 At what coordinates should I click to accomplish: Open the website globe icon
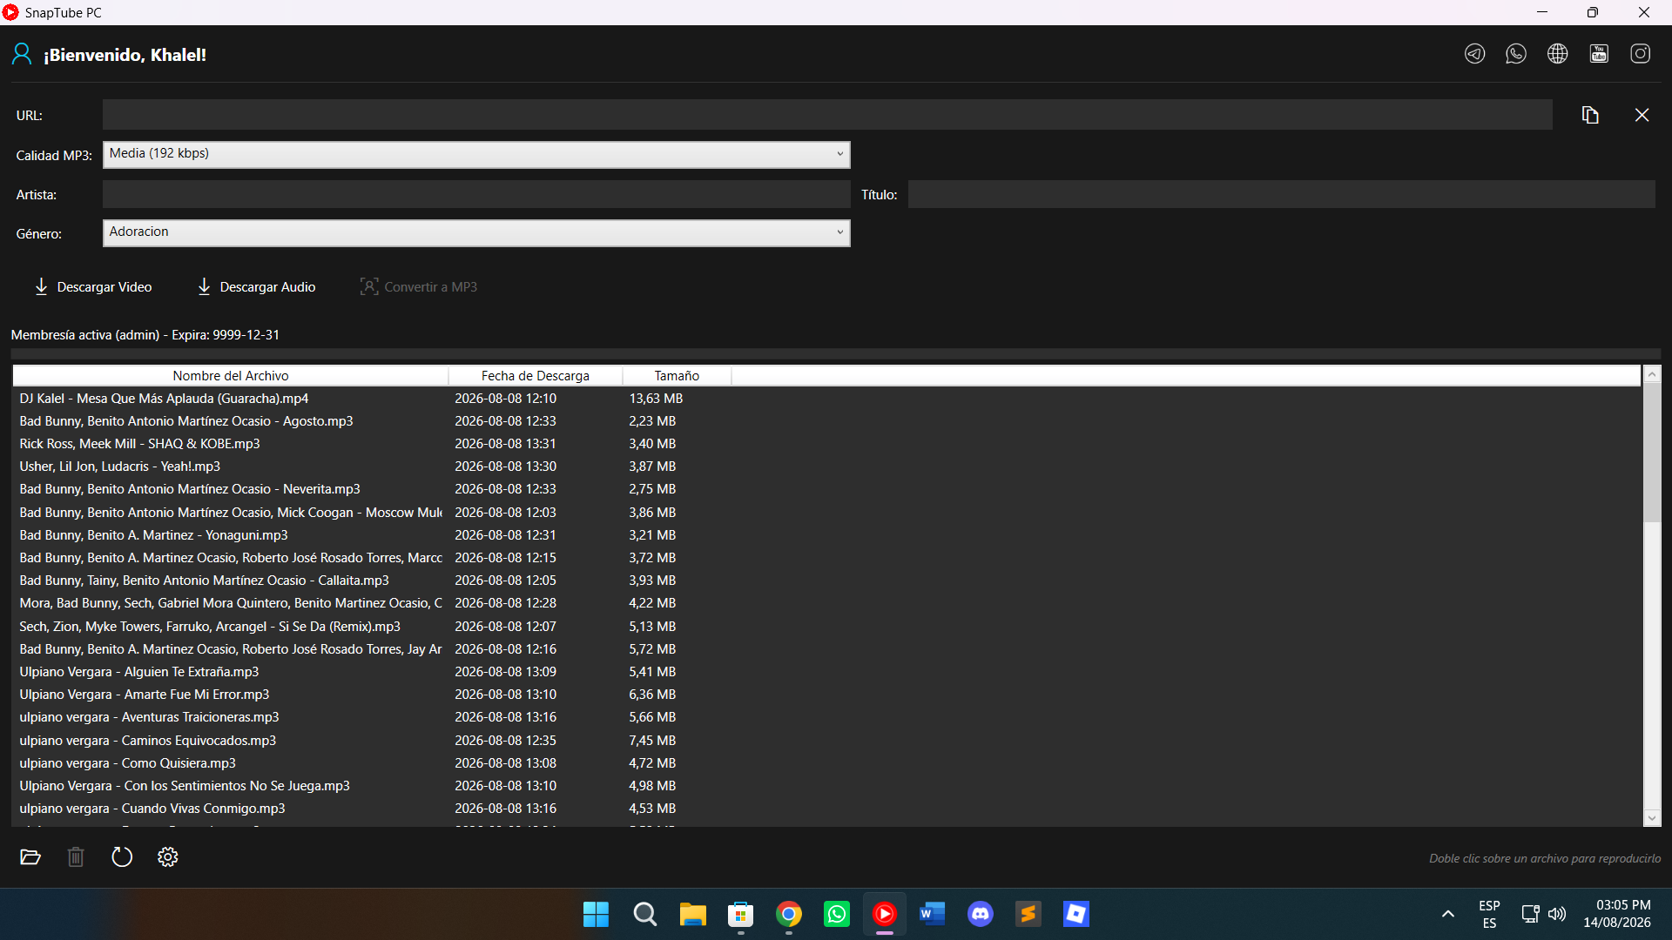[x=1558, y=54]
